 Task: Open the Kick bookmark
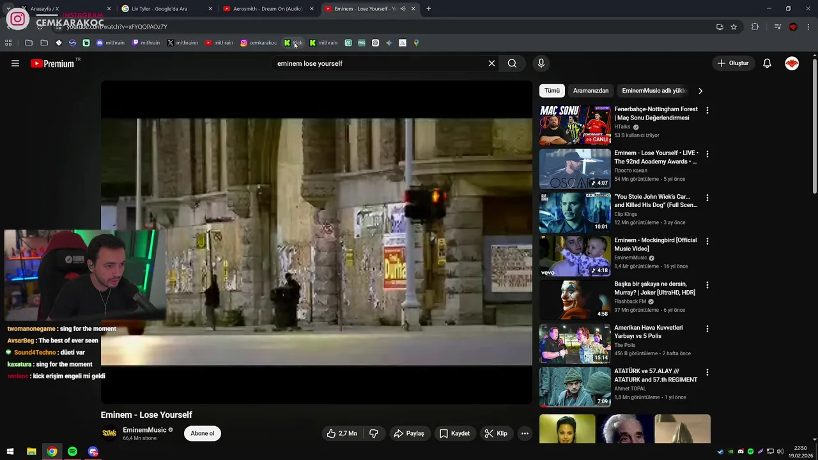[x=293, y=43]
